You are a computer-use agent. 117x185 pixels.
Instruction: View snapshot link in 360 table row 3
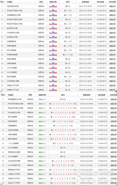coord(114,108)
